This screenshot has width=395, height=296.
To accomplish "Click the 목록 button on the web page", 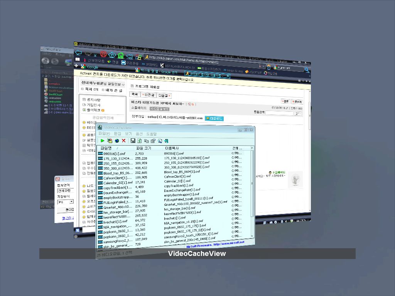I will 135,94.
